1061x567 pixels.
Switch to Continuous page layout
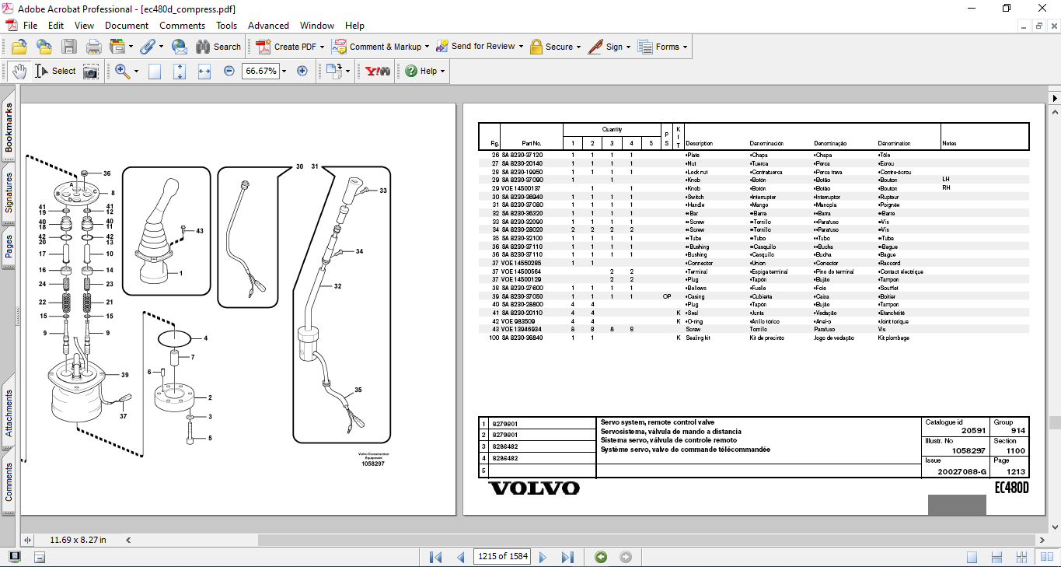(x=995, y=557)
